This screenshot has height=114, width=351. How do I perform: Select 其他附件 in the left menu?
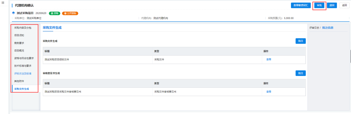(x=19, y=81)
